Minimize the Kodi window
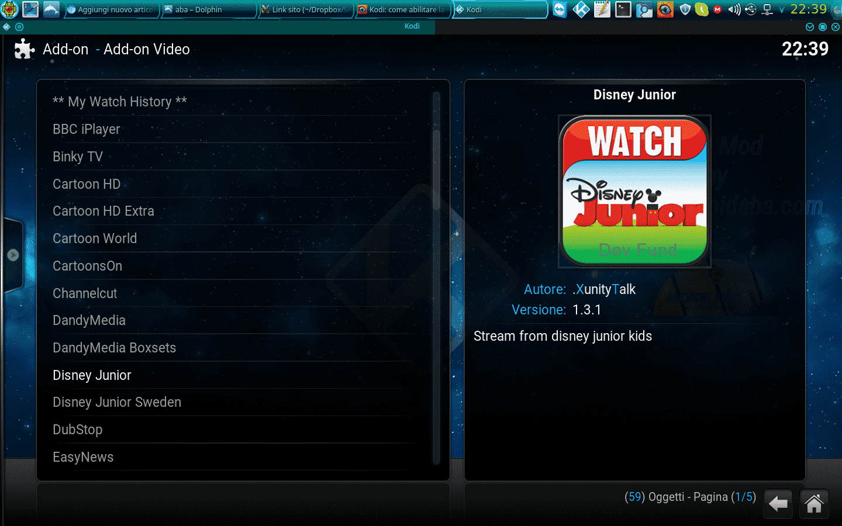The height and width of the screenshot is (526, 842). pos(809,27)
